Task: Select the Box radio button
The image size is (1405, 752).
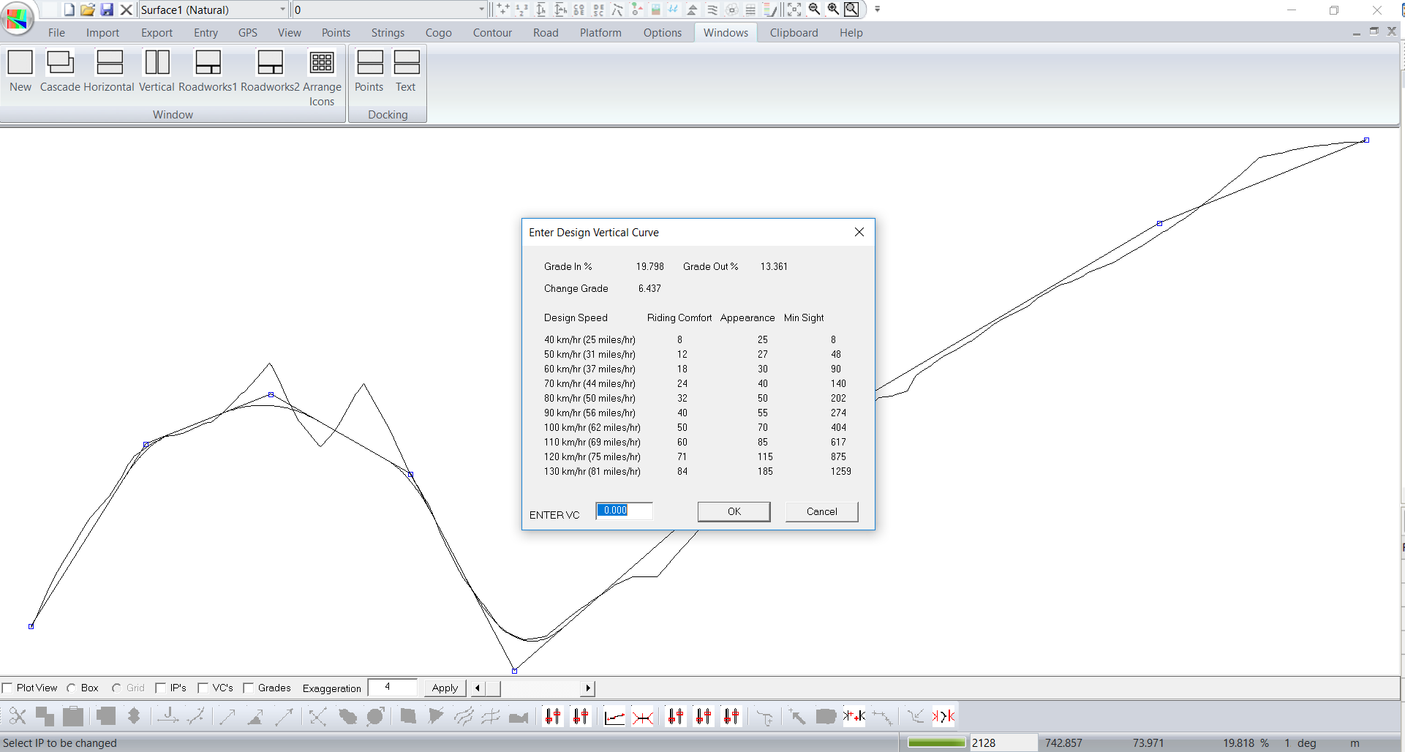Action: coord(72,688)
